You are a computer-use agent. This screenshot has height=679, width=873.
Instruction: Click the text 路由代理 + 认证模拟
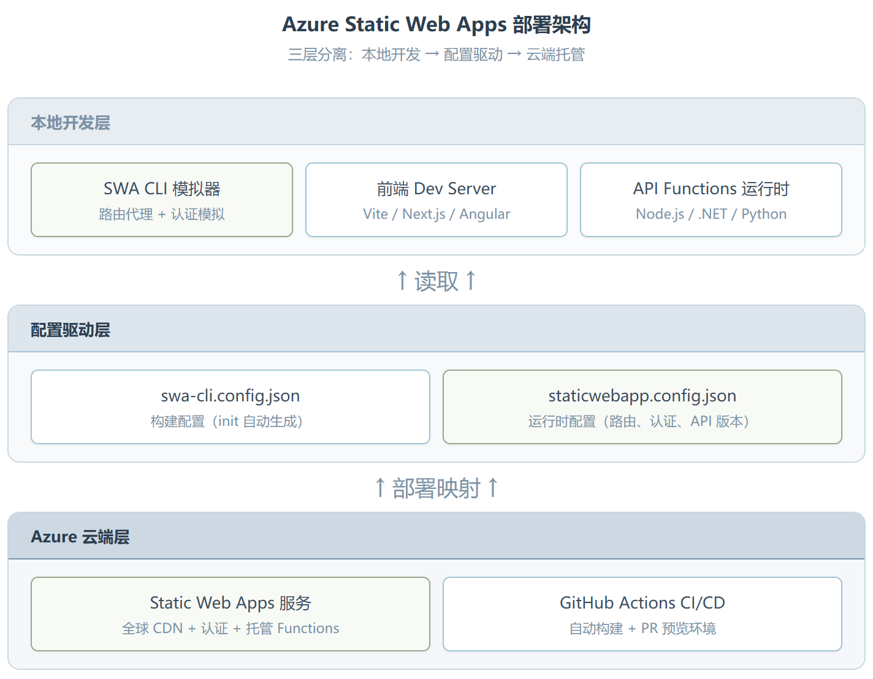pos(162,214)
